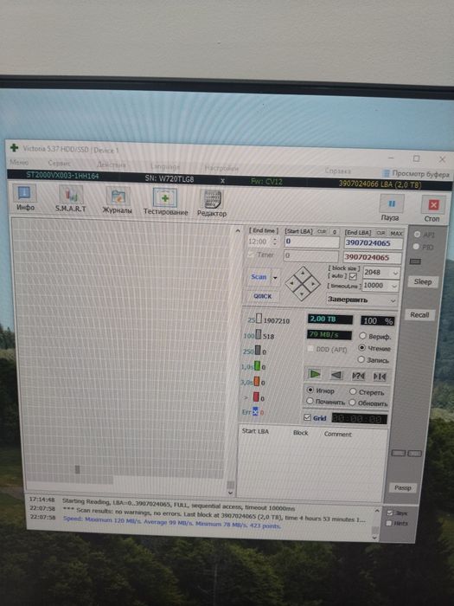Click the left arrow in the navigation diamond
This screenshot has width=454, height=606.
pyautogui.click(x=292, y=283)
